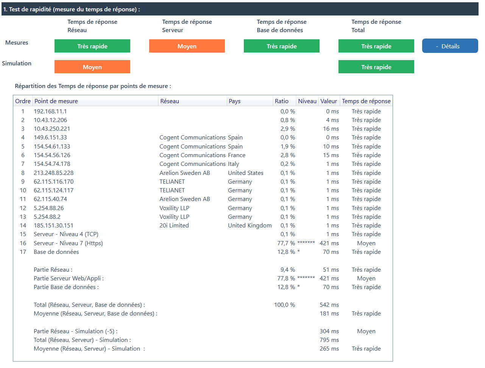Click the Très rapide box under Base de données

(282, 46)
